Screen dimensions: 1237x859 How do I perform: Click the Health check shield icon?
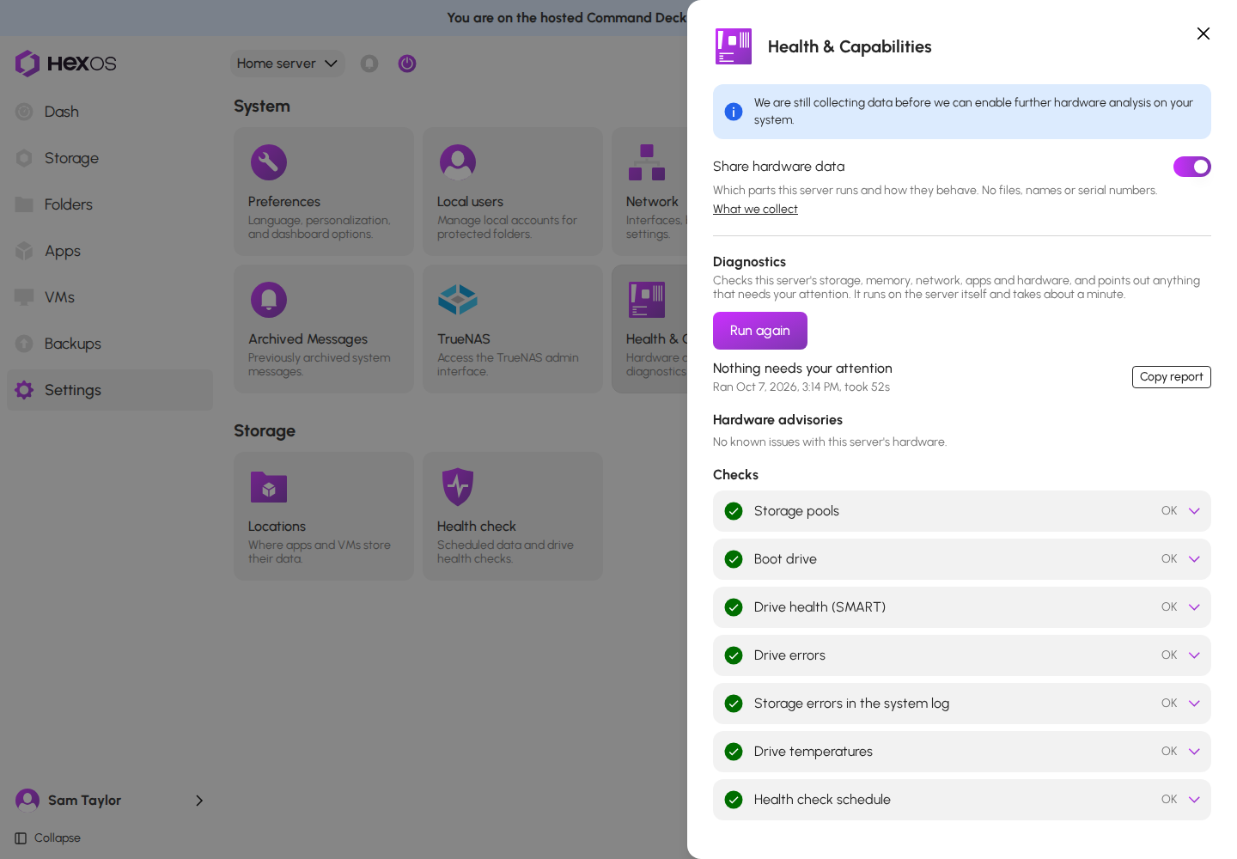[x=458, y=487]
